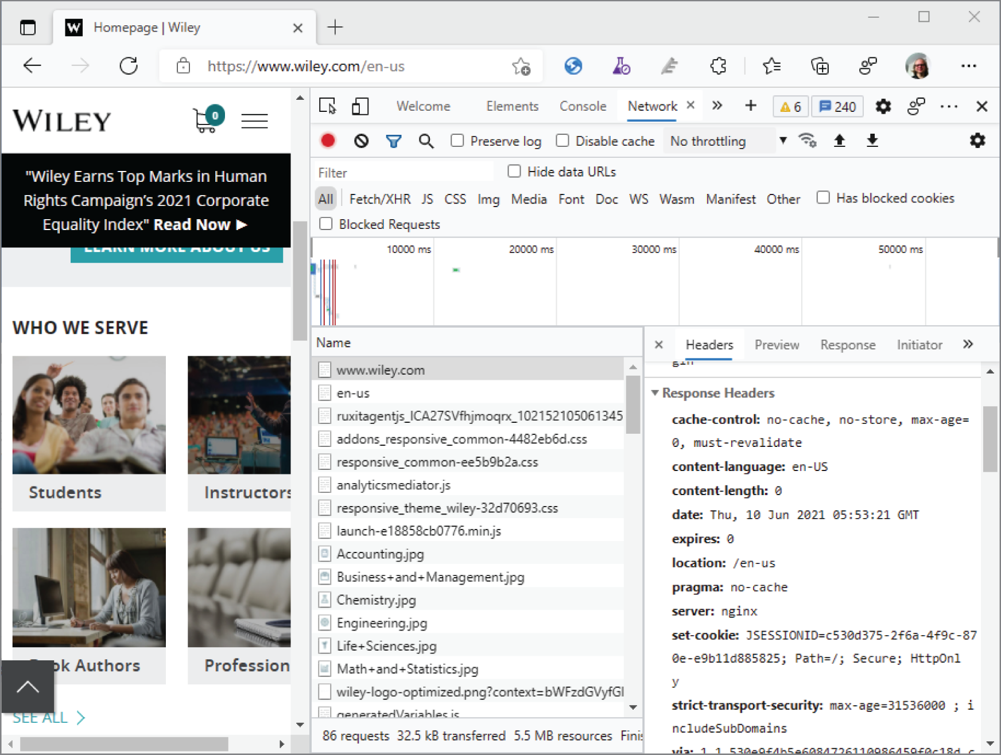Open the Preview tab in Headers panel

click(777, 344)
